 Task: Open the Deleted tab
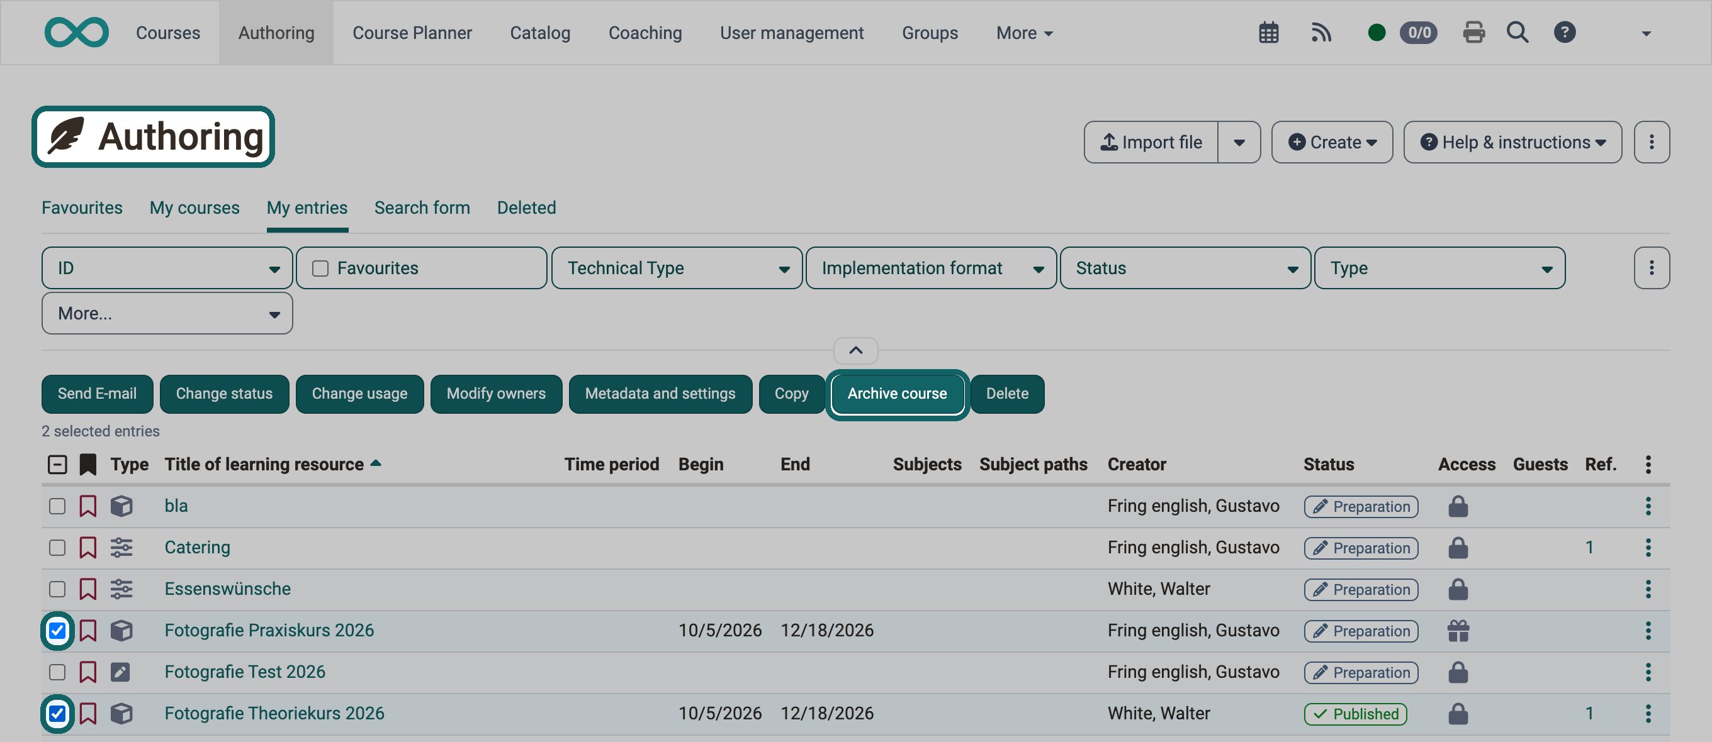coord(526,208)
